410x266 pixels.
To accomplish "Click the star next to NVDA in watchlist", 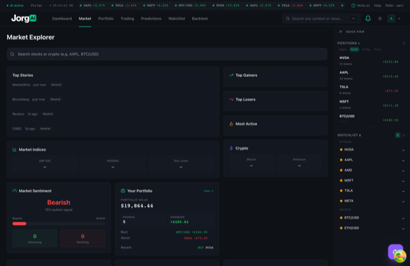I will (x=341, y=149).
